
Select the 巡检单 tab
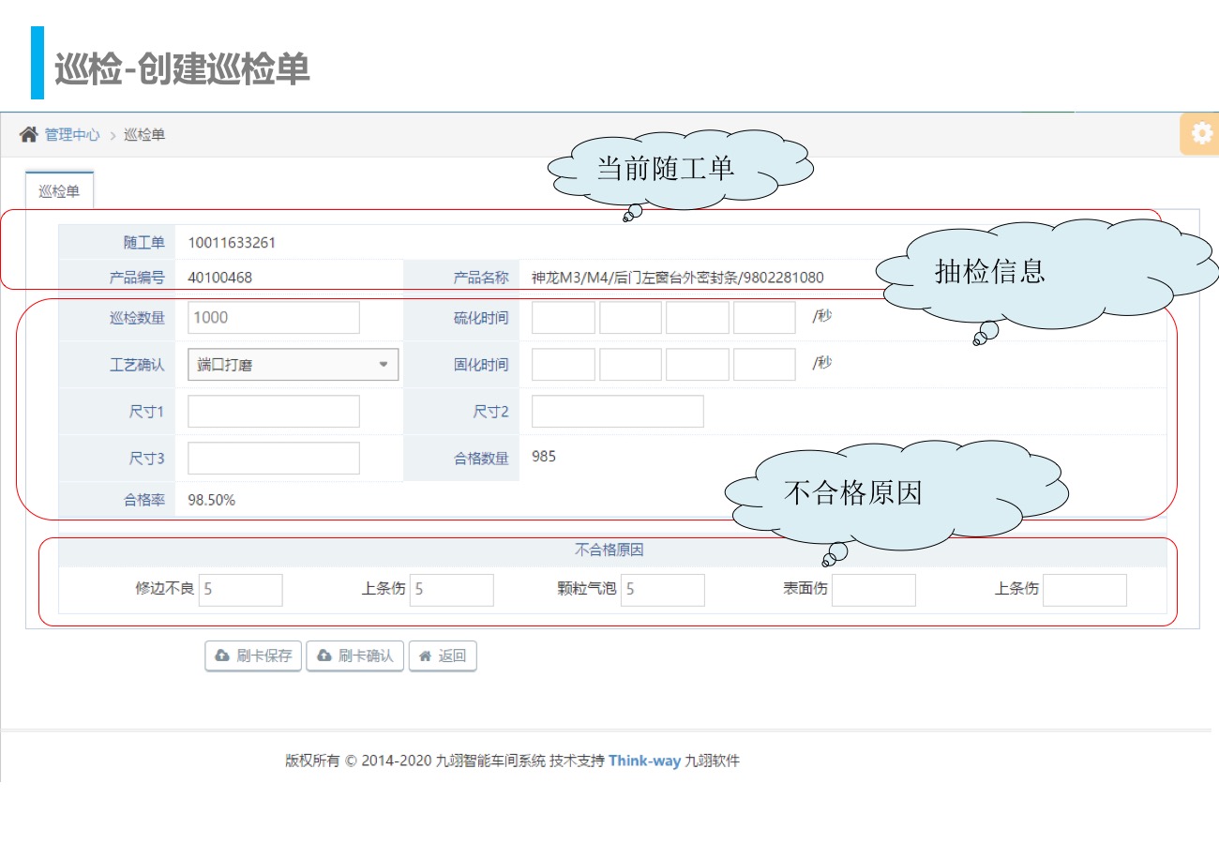click(59, 191)
